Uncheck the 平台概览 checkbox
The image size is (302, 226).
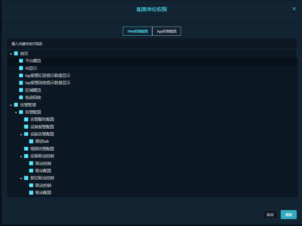click(21, 61)
